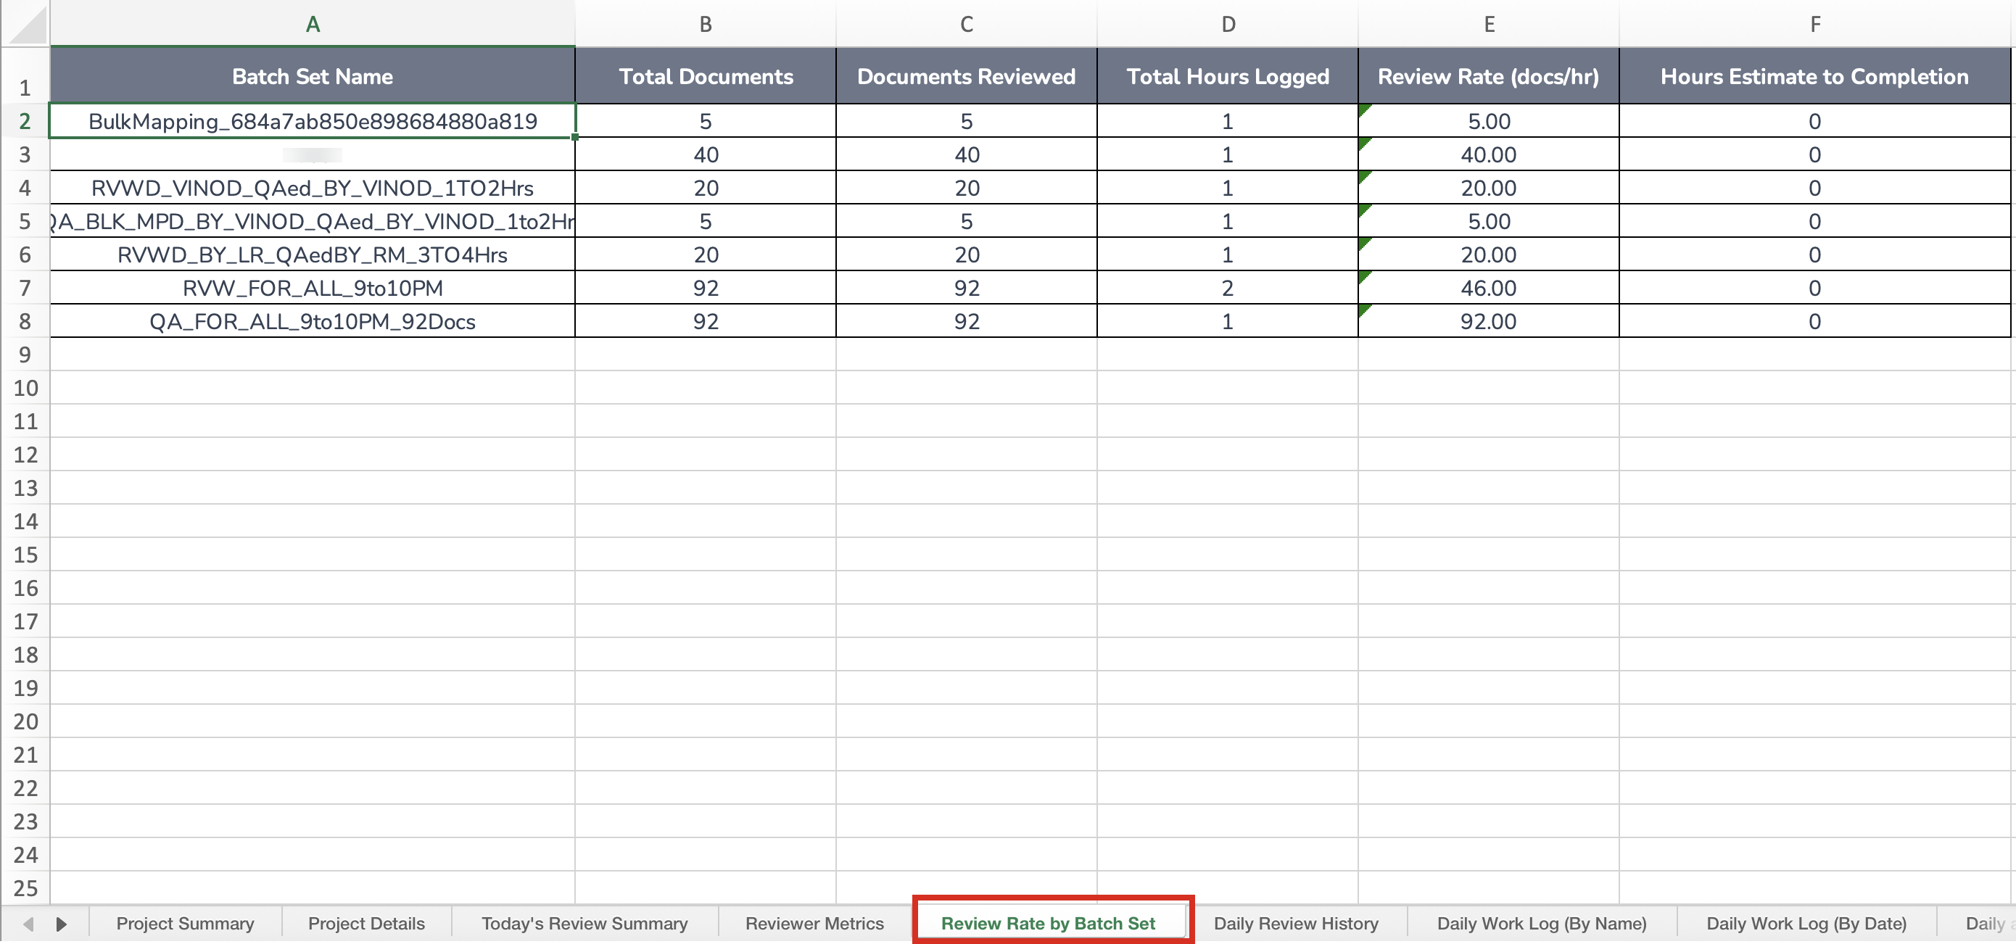The height and width of the screenshot is (944, 2016).
Task: Select row 7 header
Action: tap(25, 288)
